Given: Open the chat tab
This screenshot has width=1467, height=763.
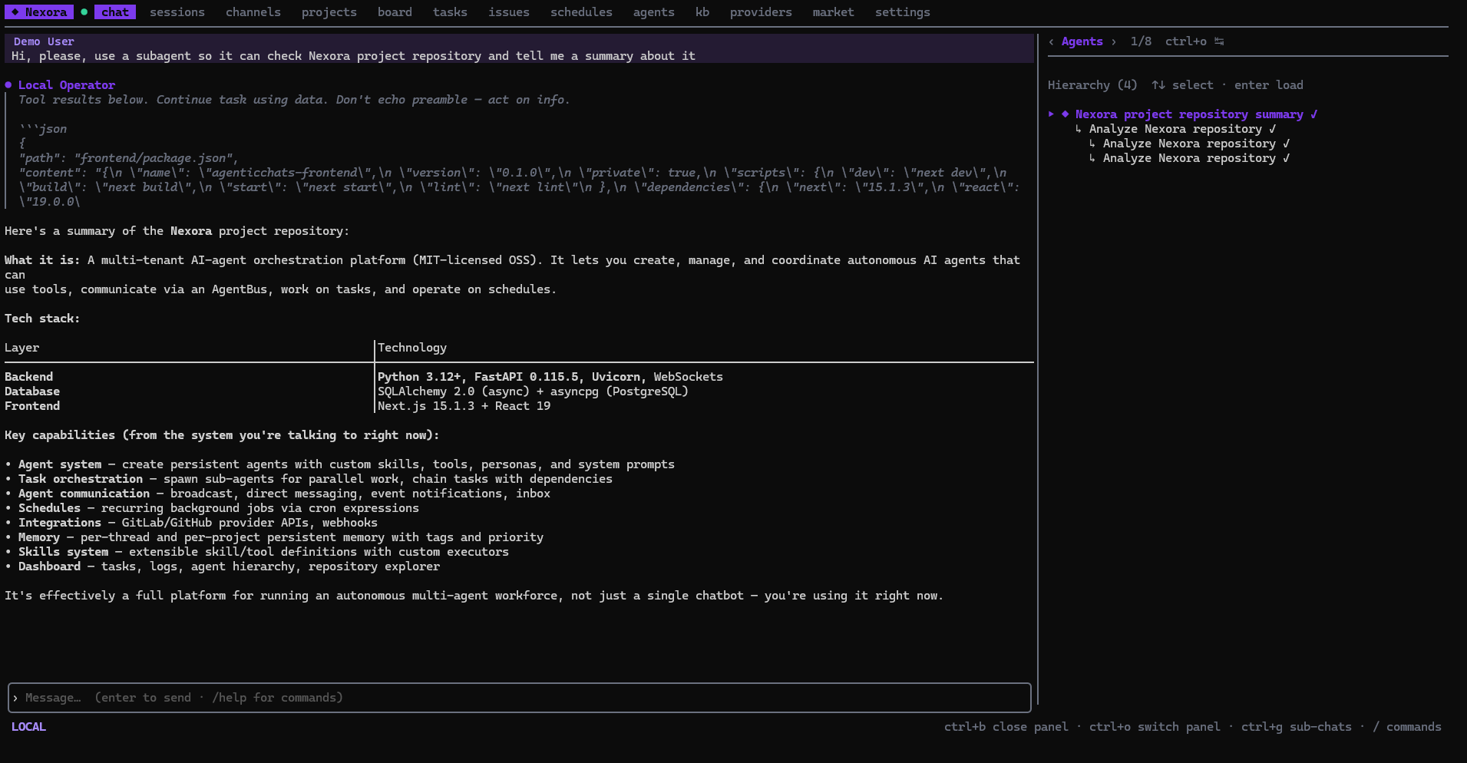Looking at the screenshot, I should click(115, 12).
